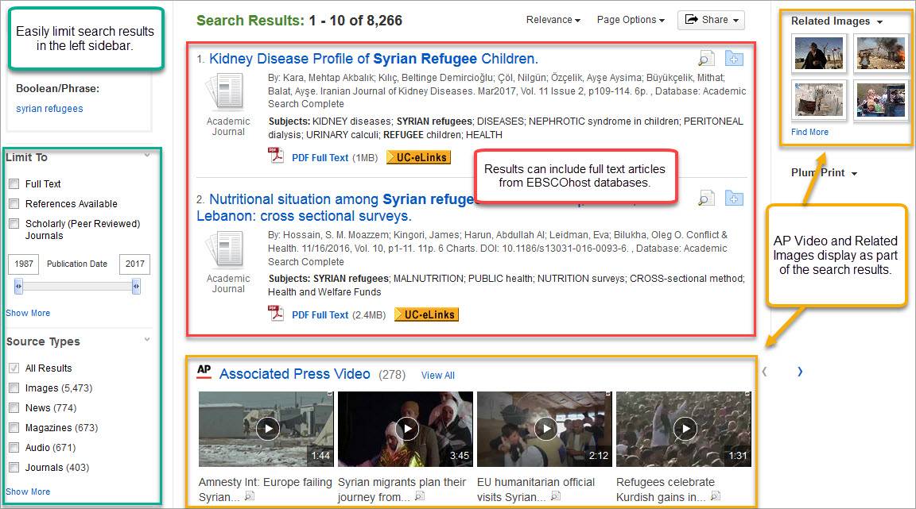Screen dimensions: 916x509
Task: Tick the Images source type checkbox
Action: (x=14, y=388)
